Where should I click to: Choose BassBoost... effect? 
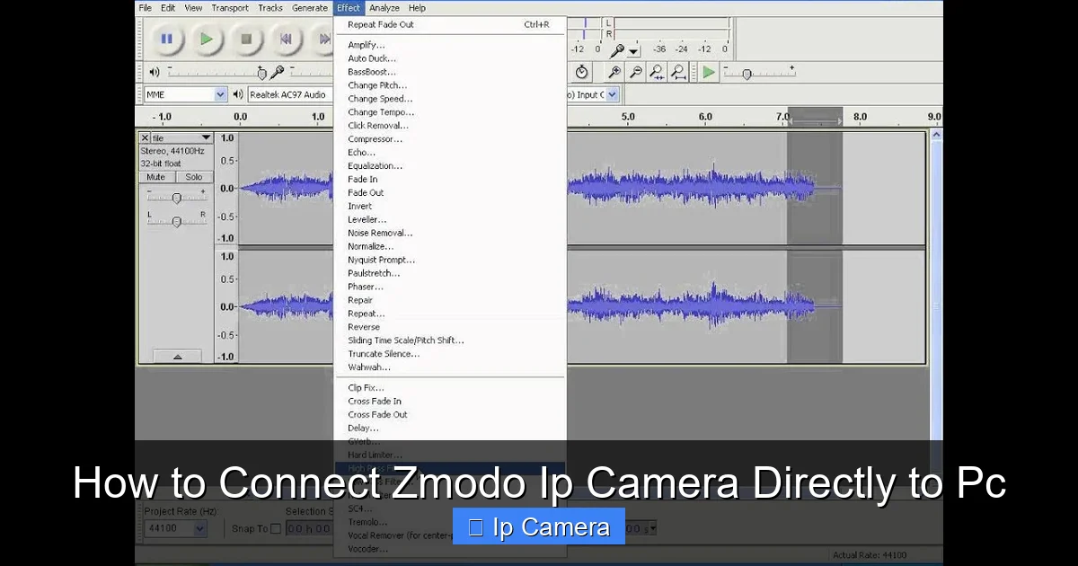click(450, 72)
